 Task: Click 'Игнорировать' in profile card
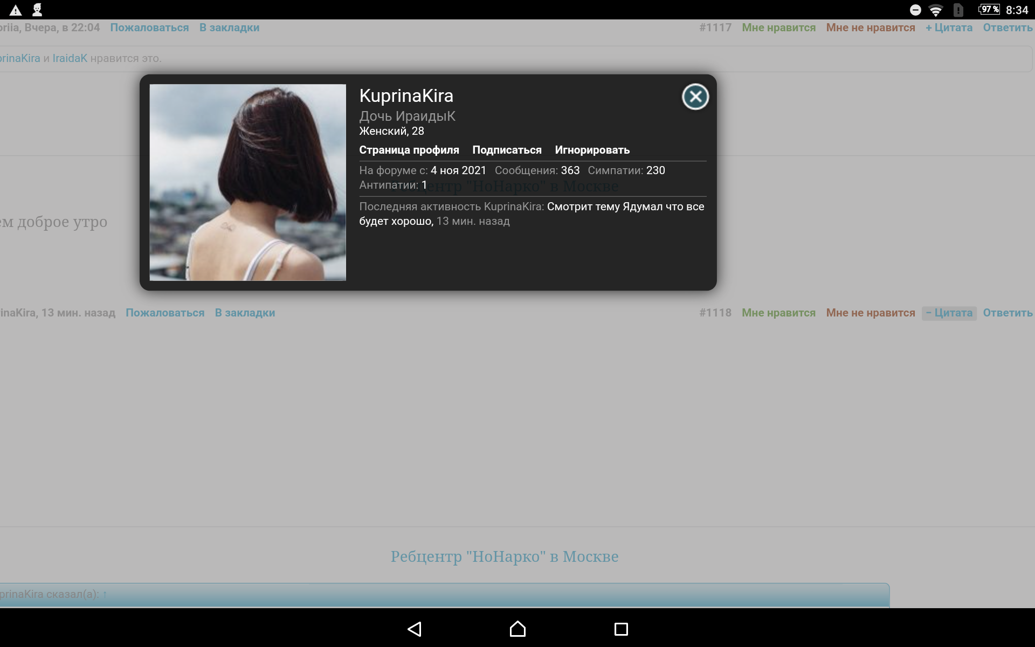(592, 150)
